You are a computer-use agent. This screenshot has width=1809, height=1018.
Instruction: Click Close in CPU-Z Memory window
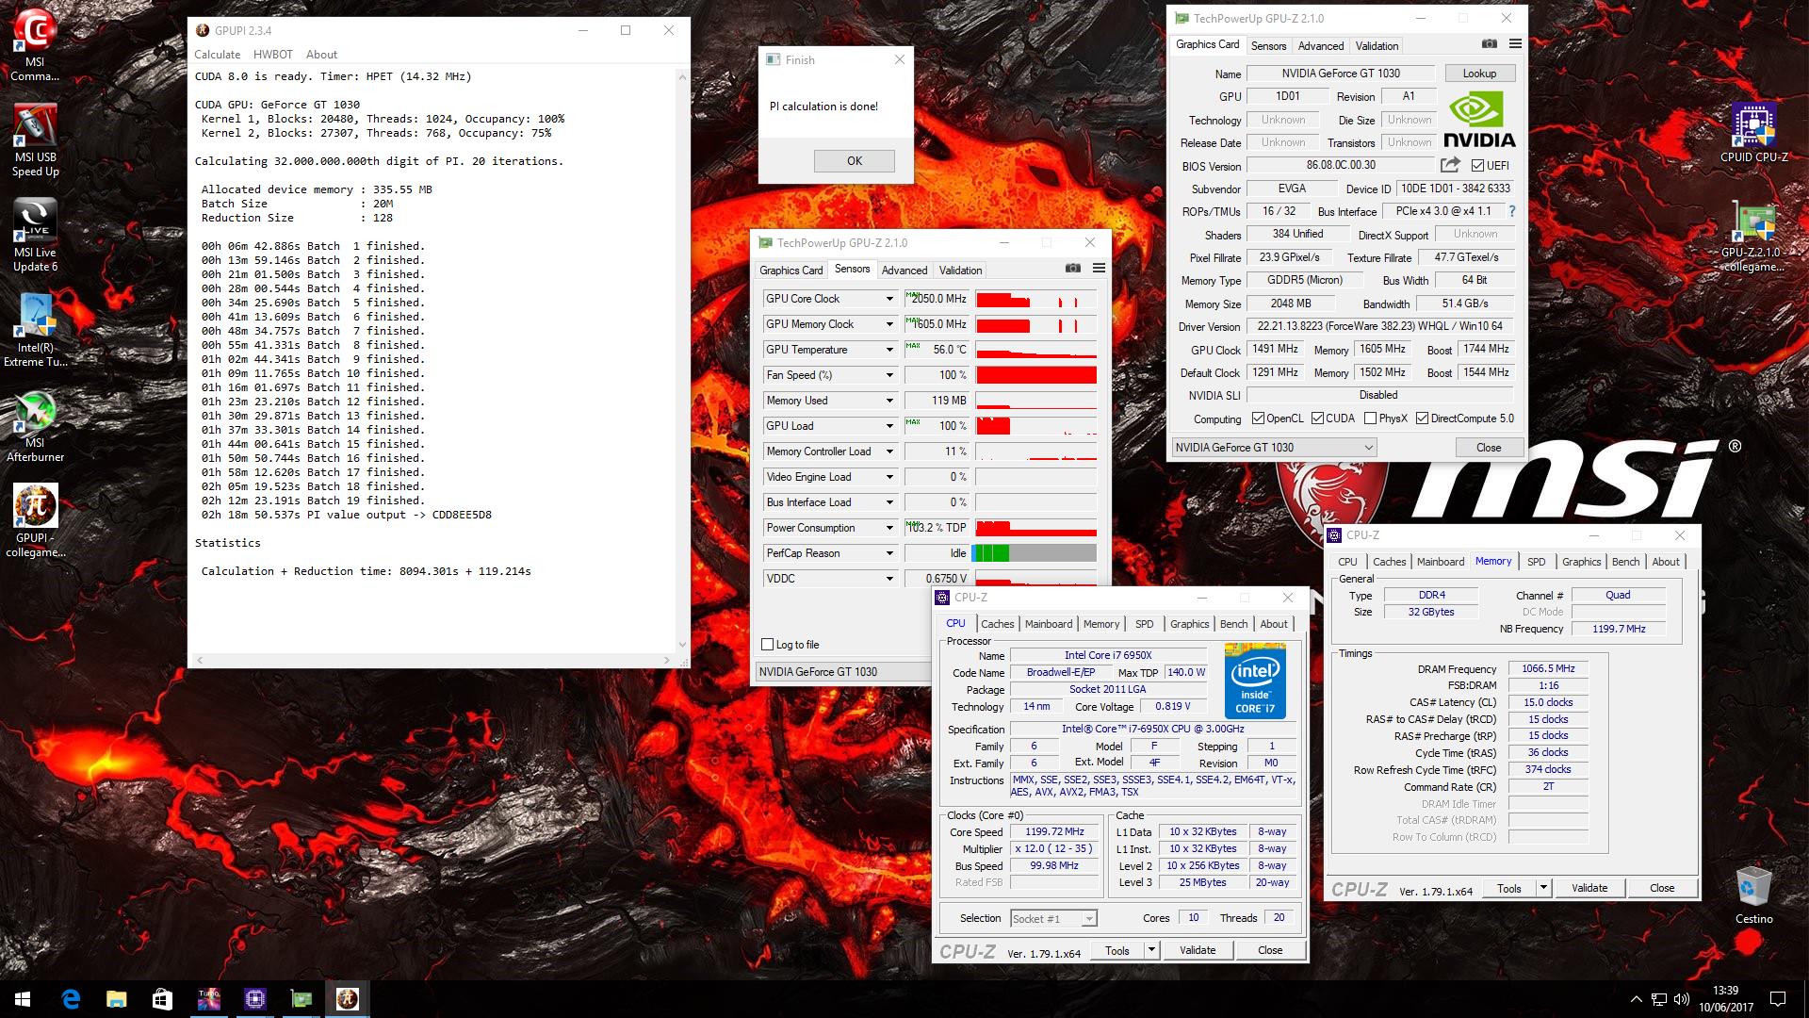click(x=1662, y=888)
